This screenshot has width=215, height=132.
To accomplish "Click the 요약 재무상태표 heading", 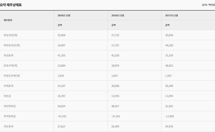I will [11, 5].
